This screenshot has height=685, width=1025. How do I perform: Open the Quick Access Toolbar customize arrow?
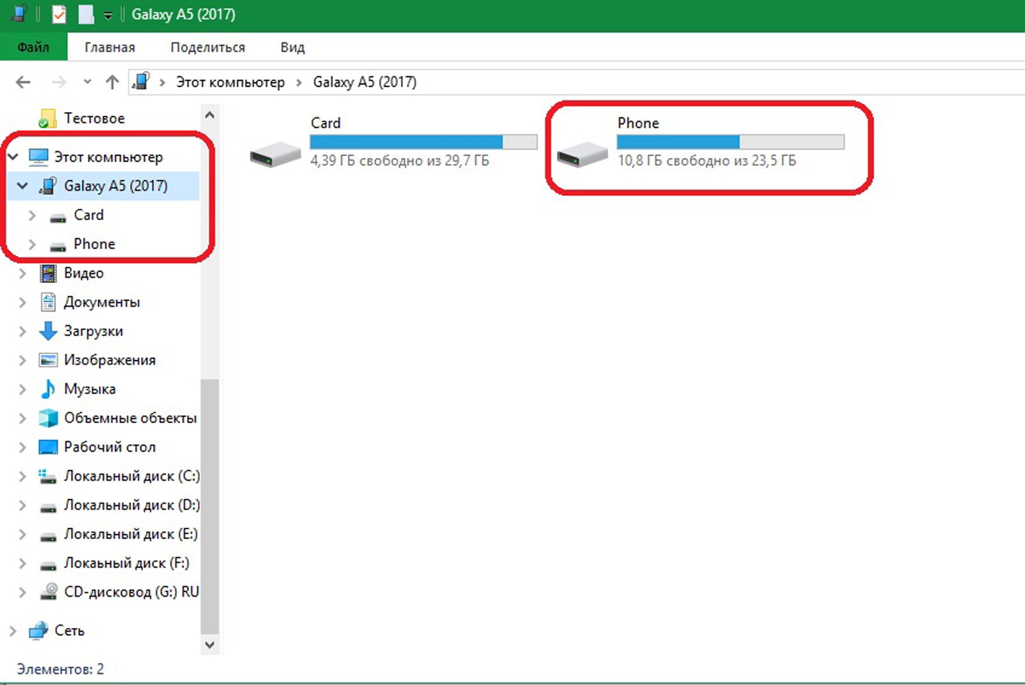pos(108,15)
